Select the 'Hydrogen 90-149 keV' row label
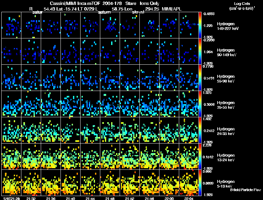 pos(227,53)
